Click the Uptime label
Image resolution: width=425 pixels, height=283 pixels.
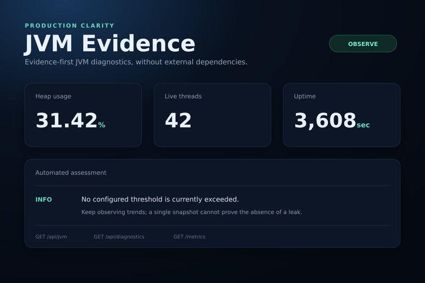point(304,97)
